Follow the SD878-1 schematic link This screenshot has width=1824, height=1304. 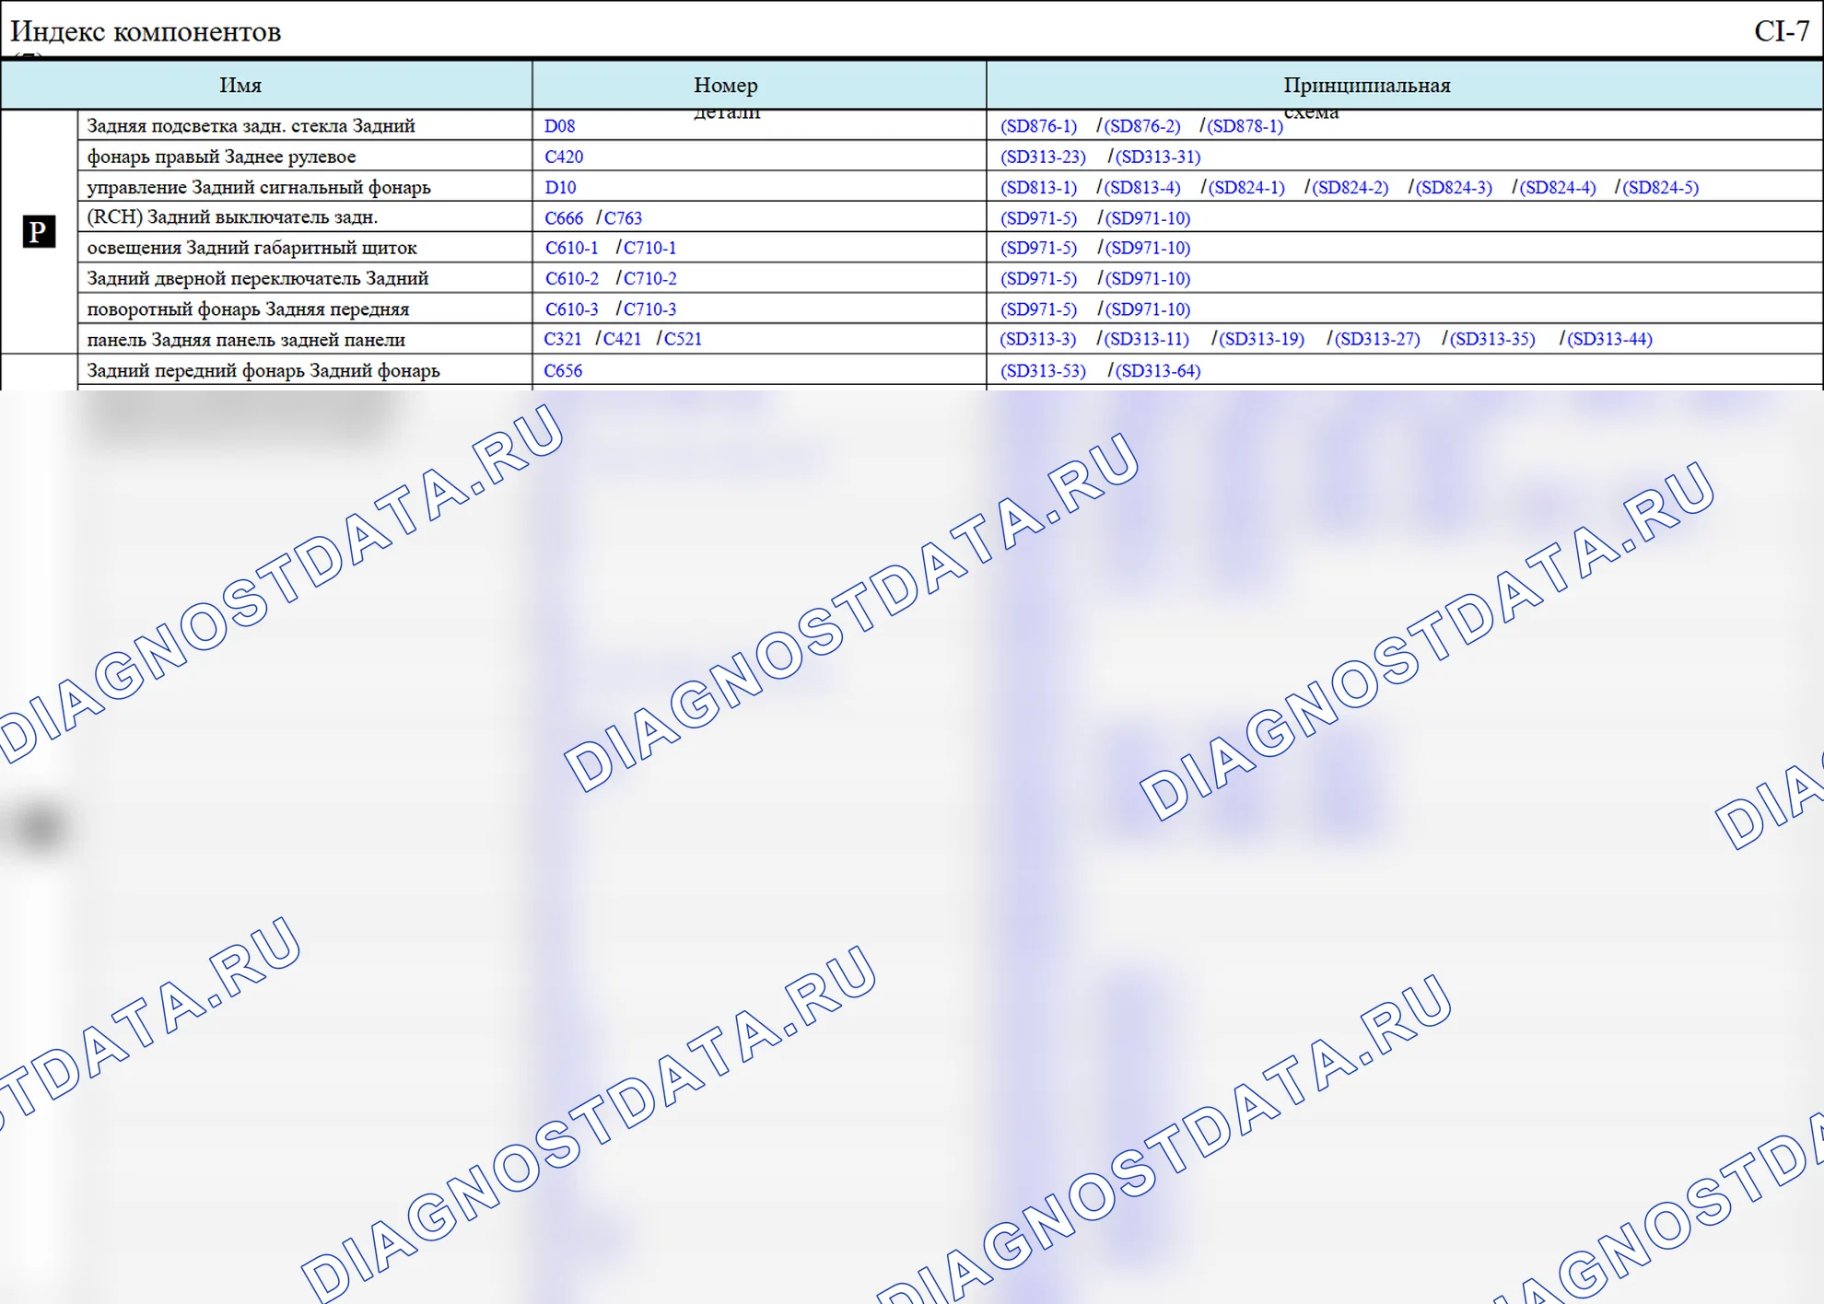pos(1245,126)
